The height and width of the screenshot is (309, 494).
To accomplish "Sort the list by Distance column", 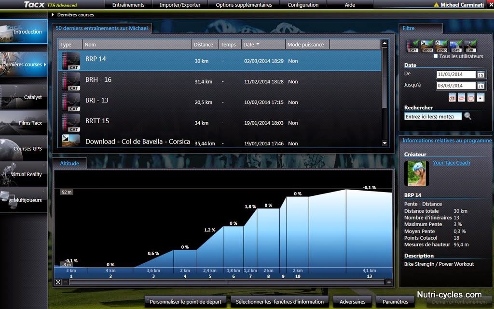I will coord(205,45).
